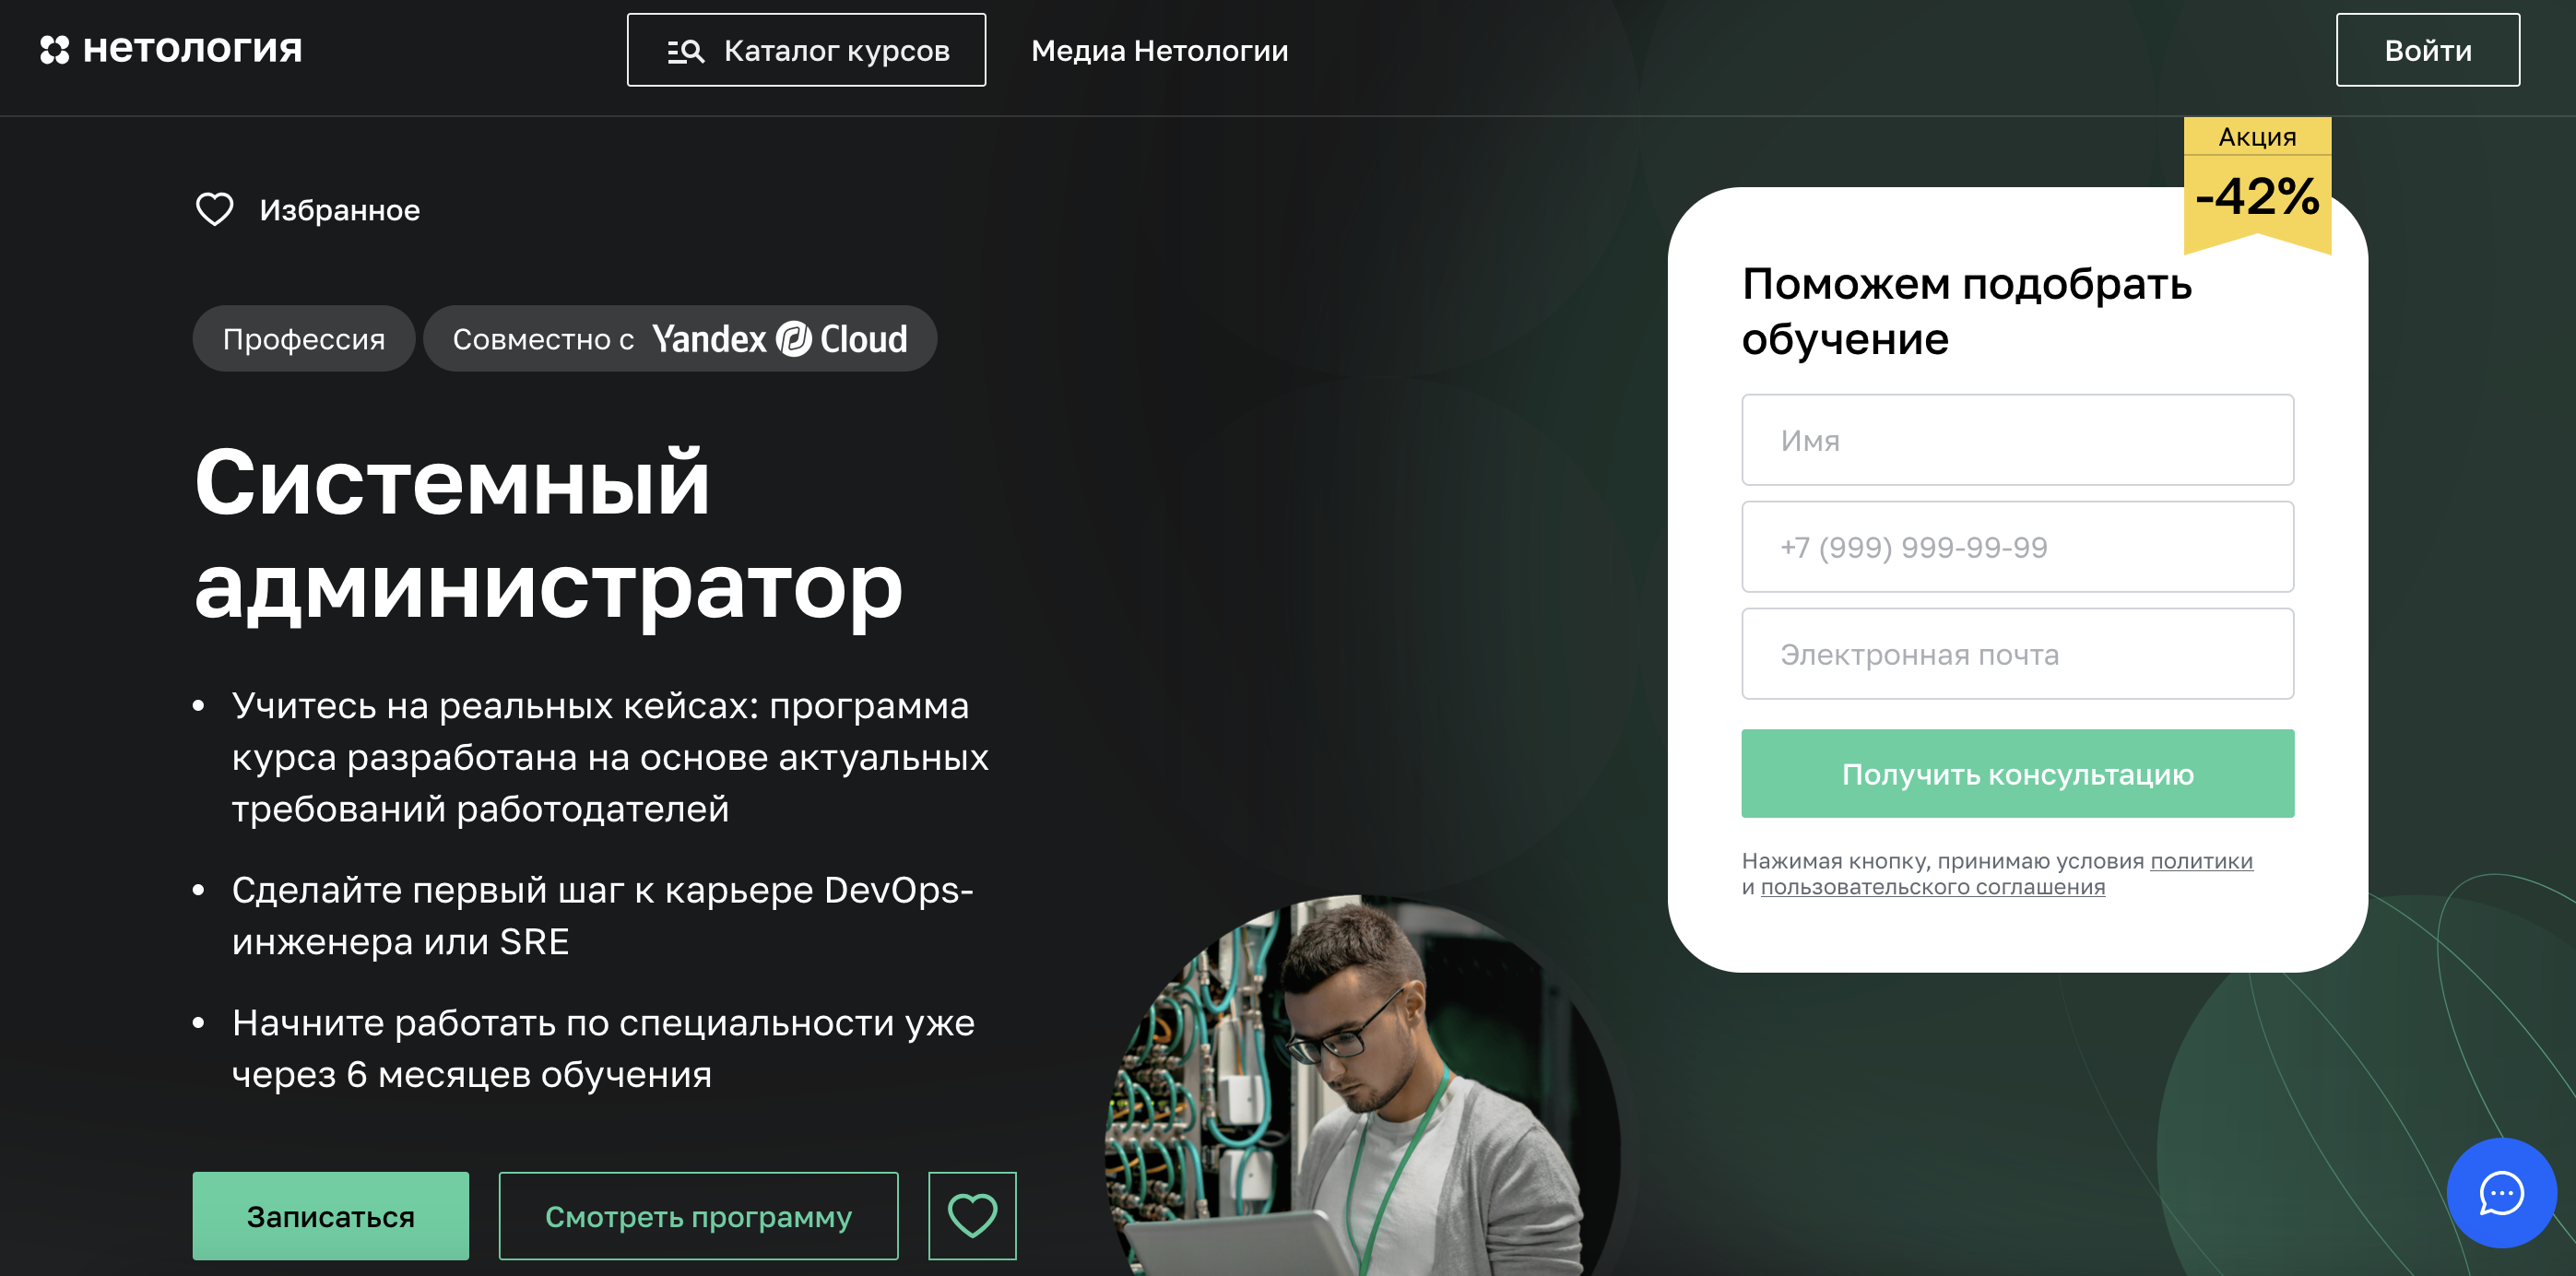Click the heart icon next to Избранное
This screenshot has width=2576, height=1276.
[x=214, y=210]
